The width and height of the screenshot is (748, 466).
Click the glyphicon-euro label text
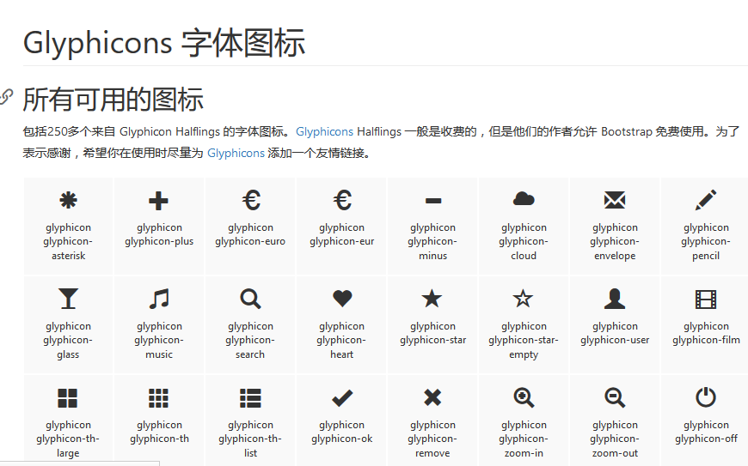[x=250, y=234]
